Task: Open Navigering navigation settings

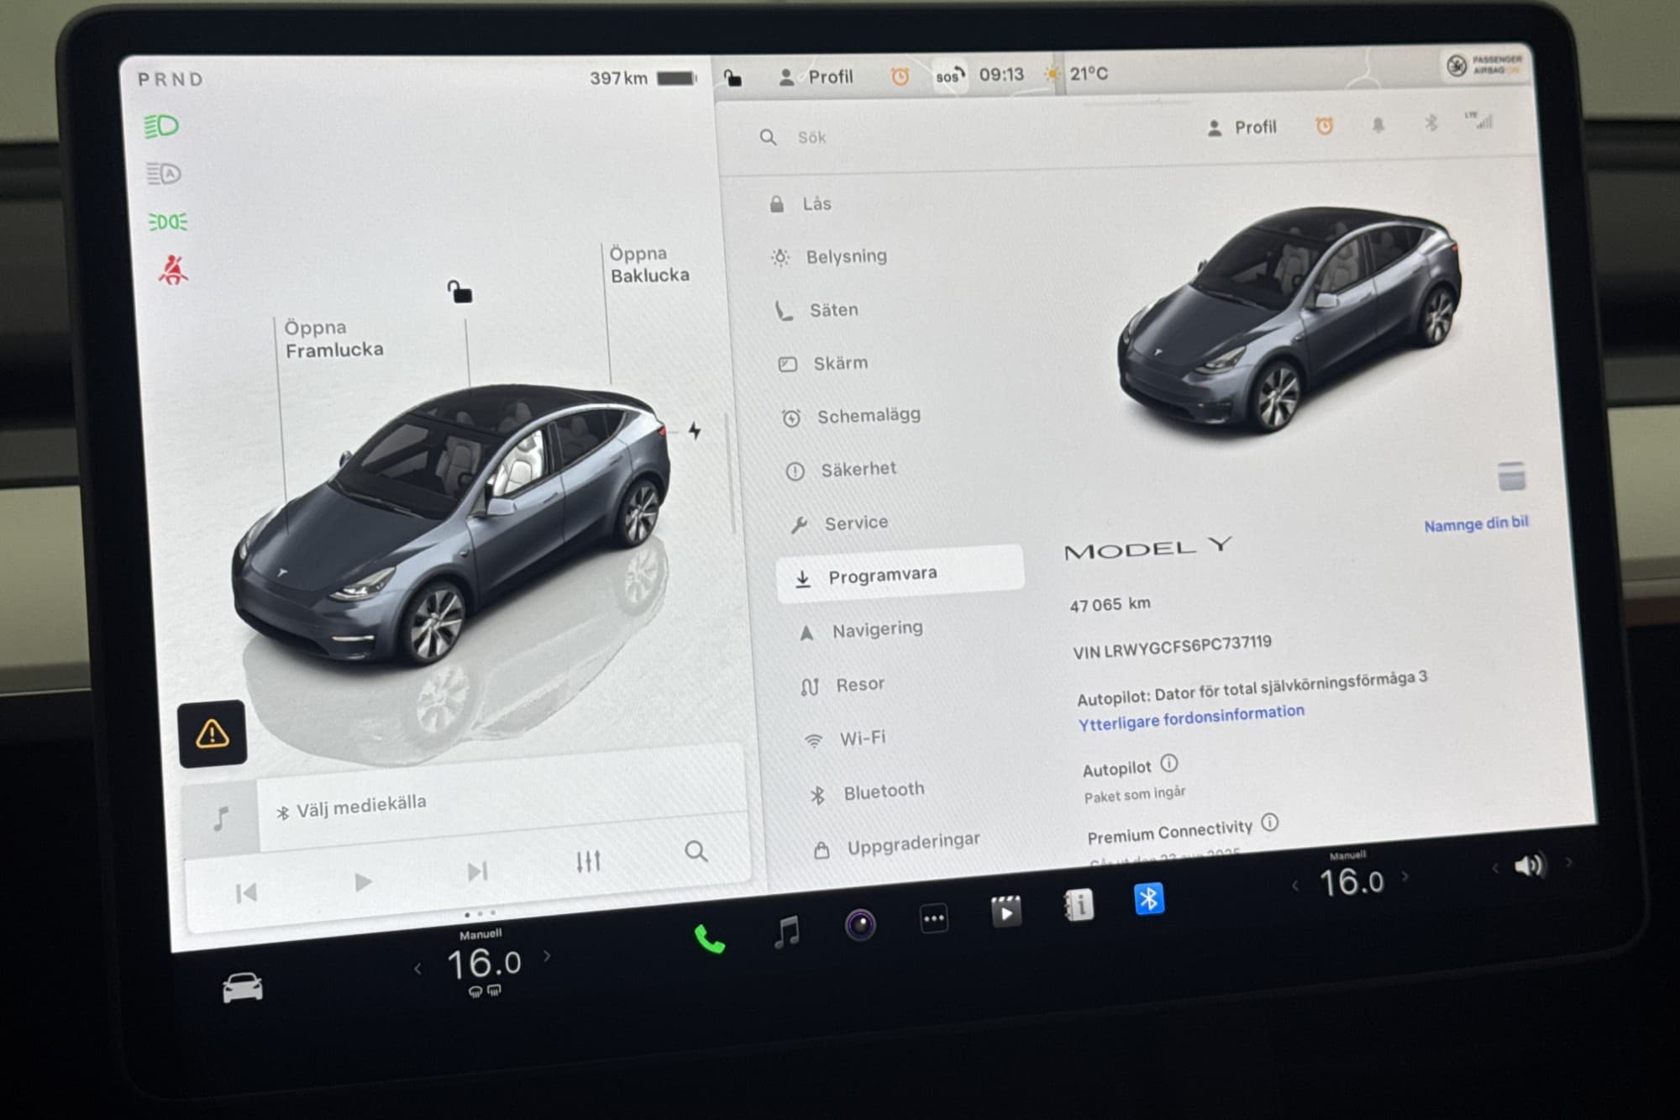Action: pos(860,630)
